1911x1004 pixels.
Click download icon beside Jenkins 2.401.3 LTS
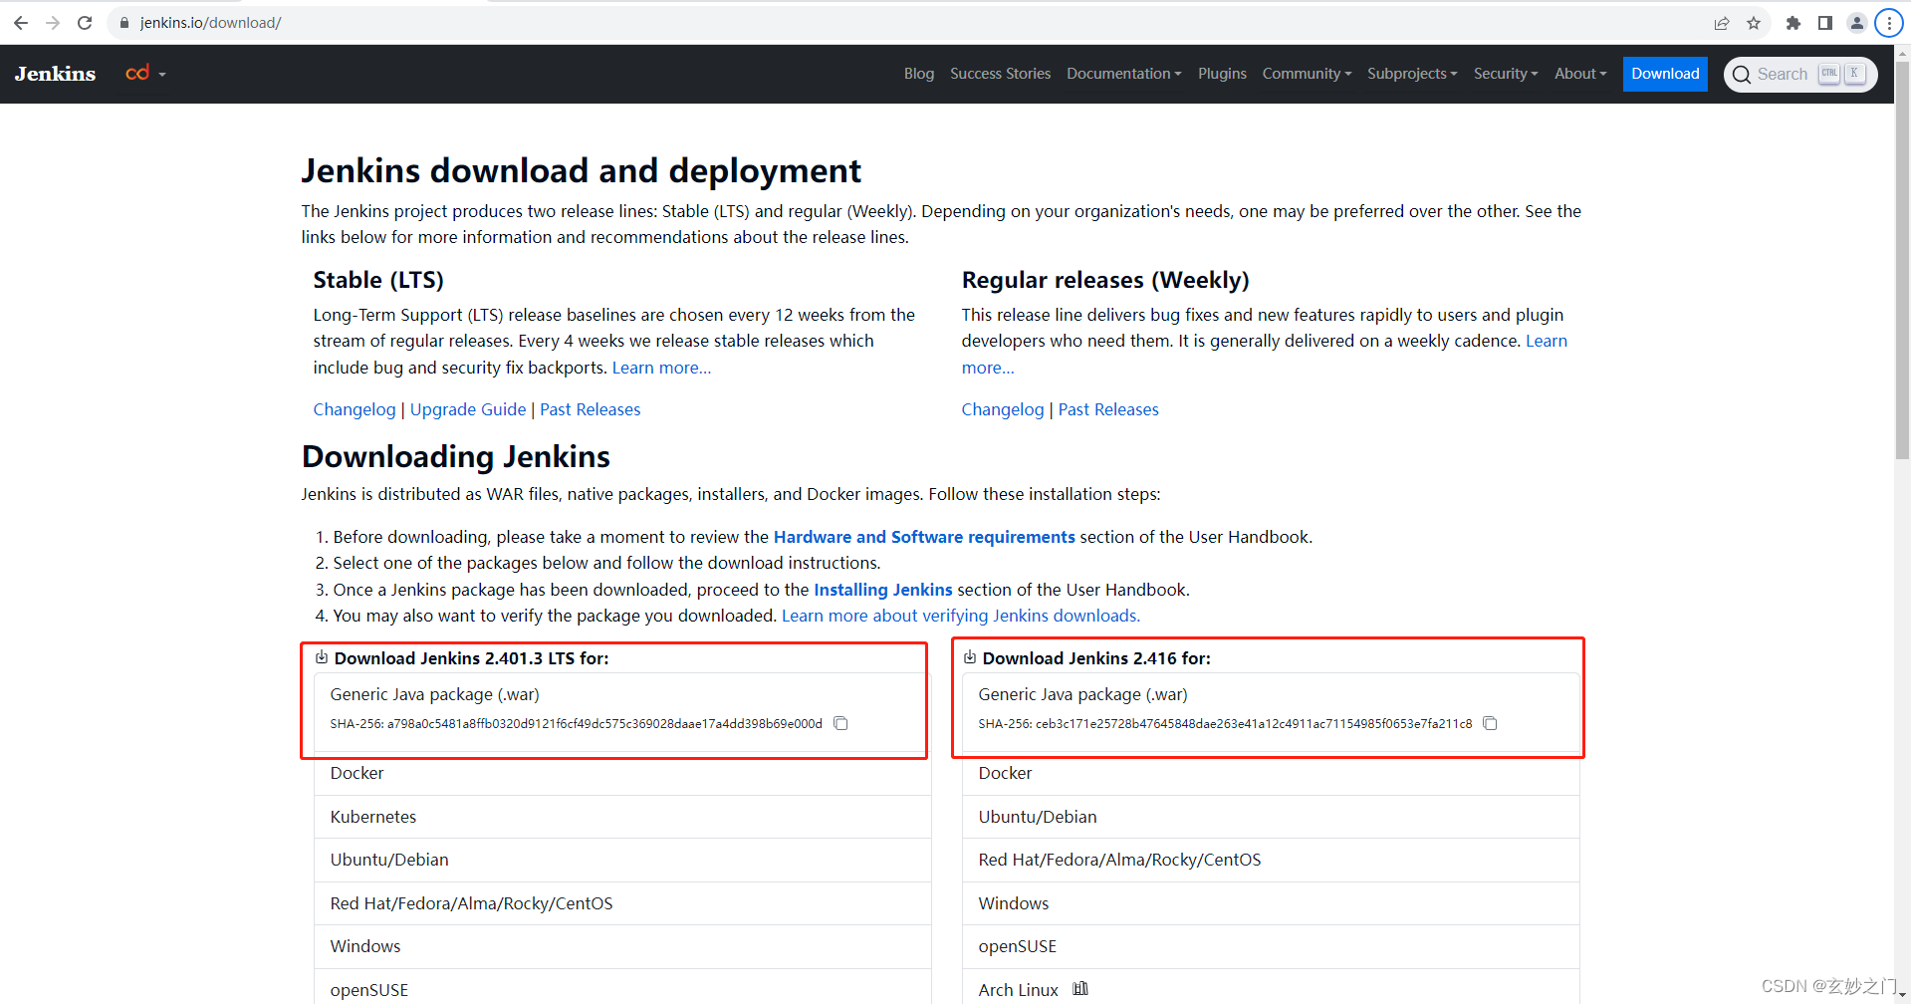pyautogui.click(x=322, y=657)
